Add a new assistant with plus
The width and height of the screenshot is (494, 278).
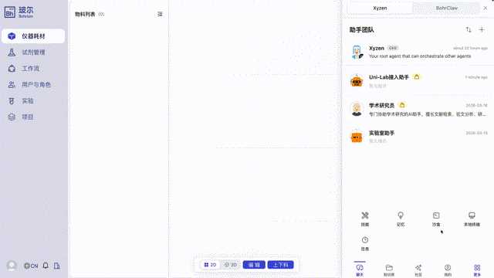(x=482, y=29)
